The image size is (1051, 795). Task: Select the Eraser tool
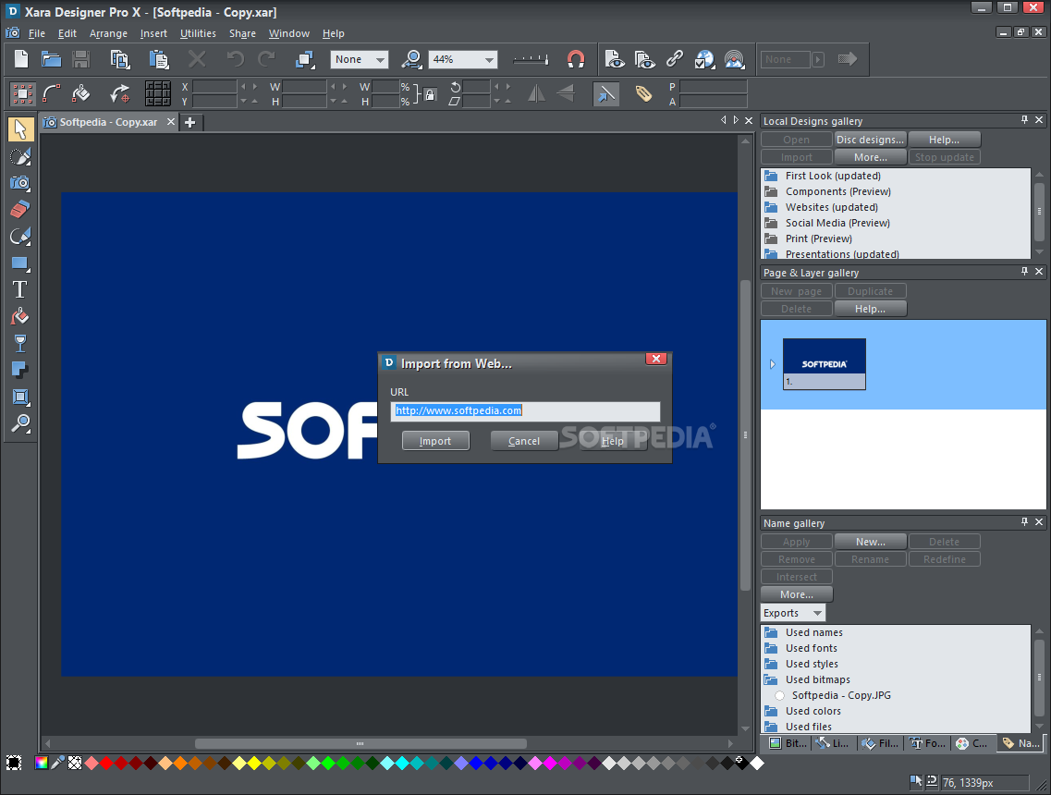pos(20,209)
